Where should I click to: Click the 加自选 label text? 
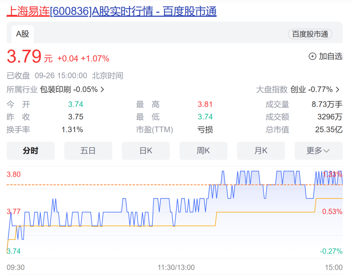pos(331,56)
